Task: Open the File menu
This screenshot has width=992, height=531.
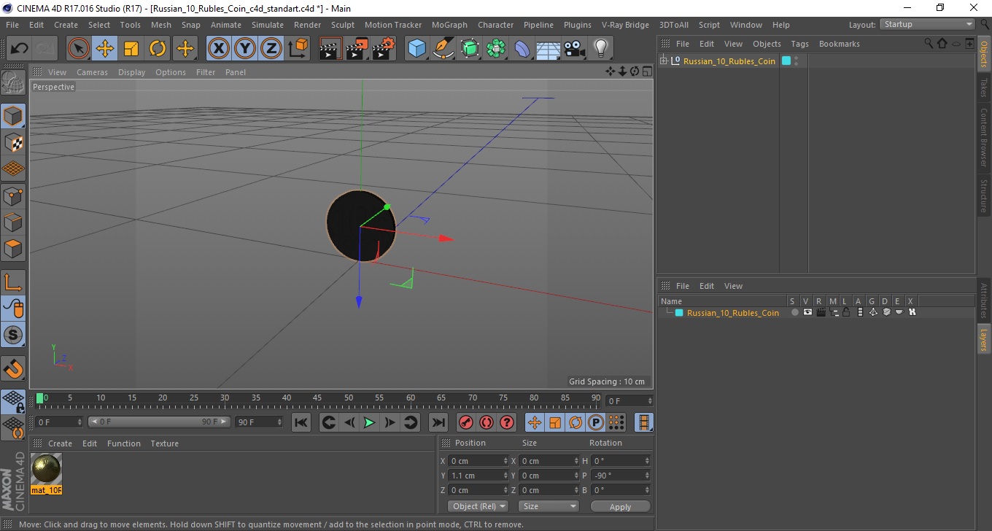Action: (12, 25)
